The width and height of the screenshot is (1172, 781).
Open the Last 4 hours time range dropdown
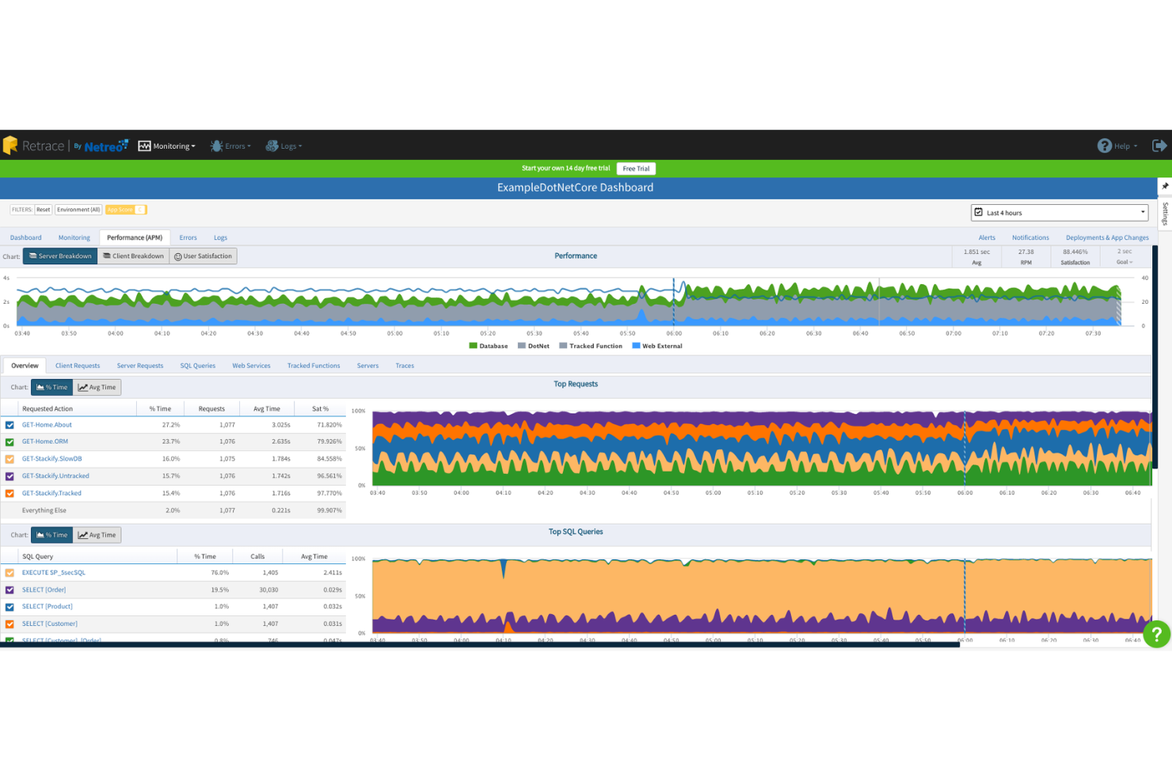pyautogui.click(x=1059, y=212)
